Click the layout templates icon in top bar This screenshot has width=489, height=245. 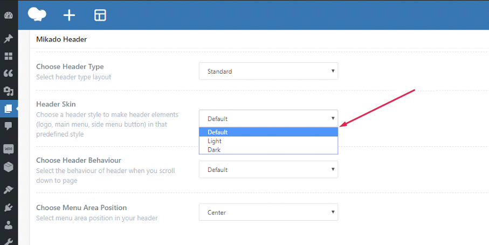[x=100, y=15]
